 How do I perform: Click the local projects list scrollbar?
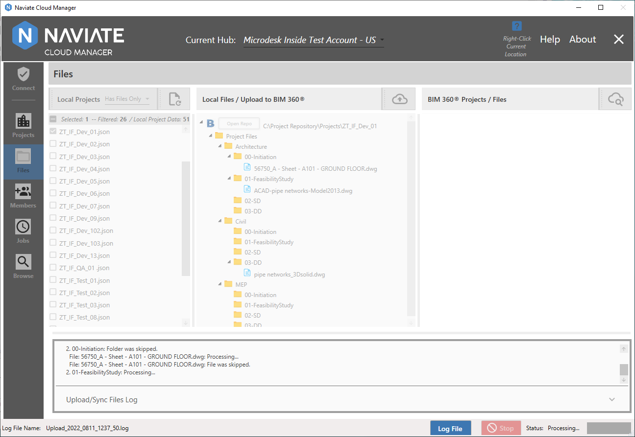(x=186, y=218)
